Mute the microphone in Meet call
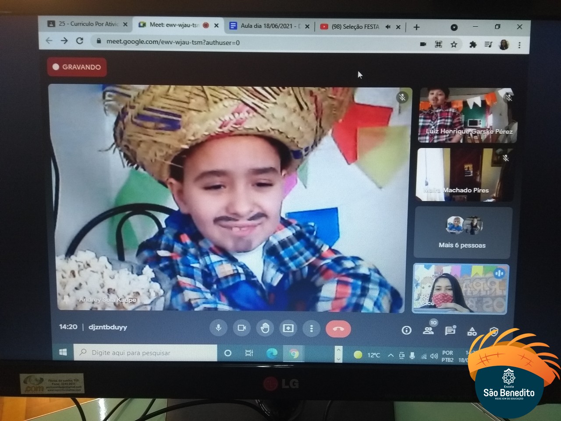This screenshot has height=421, width=561. click(218, 328)
